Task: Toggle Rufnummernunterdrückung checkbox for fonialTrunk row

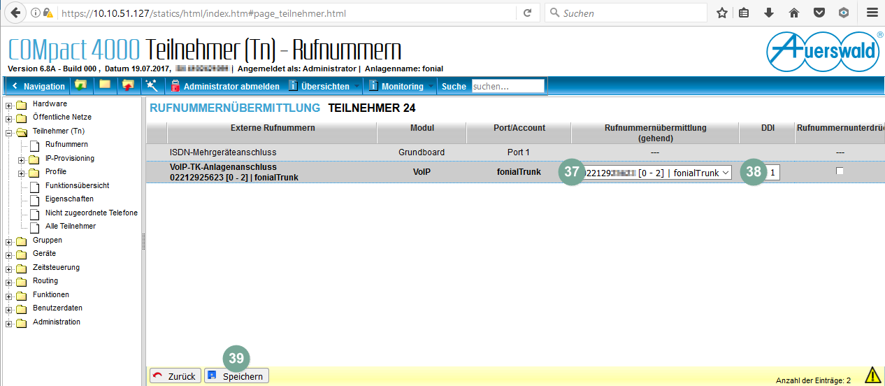Action: click(x=840, y=171)
